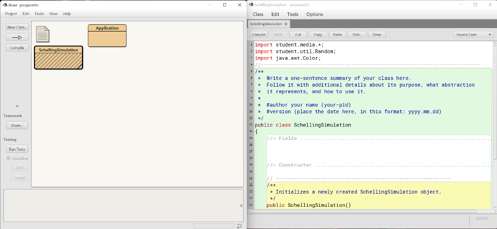Open the Source Code view dropdown

pyautogui.click(x=474, y=34)
